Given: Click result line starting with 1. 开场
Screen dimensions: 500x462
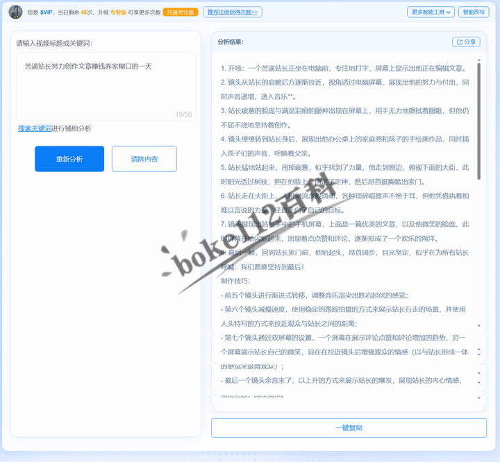Looking at the screenshot, I should tap(344, 68).
